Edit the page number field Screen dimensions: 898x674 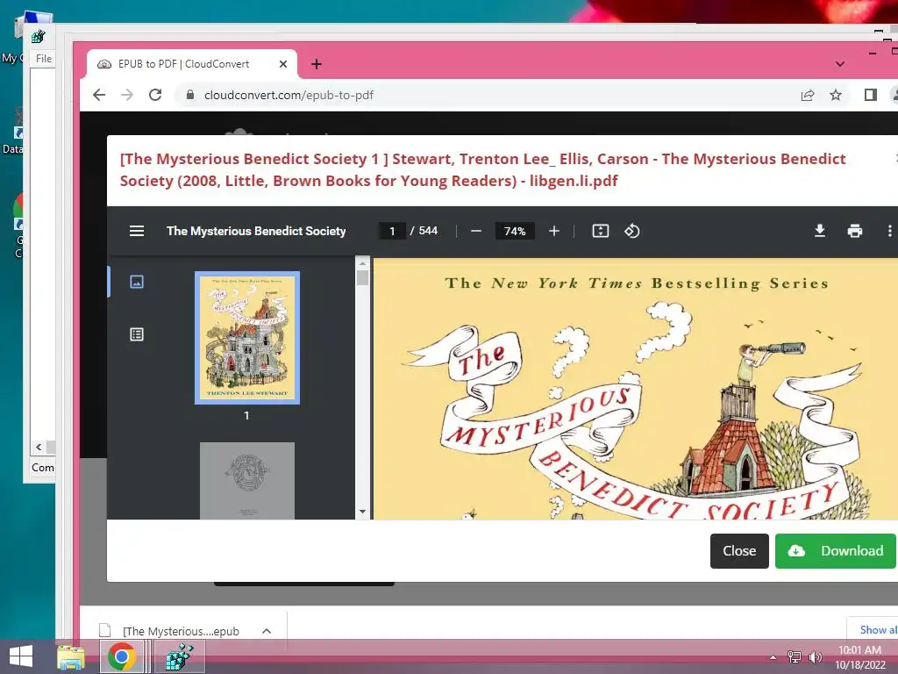pos(392,231)
